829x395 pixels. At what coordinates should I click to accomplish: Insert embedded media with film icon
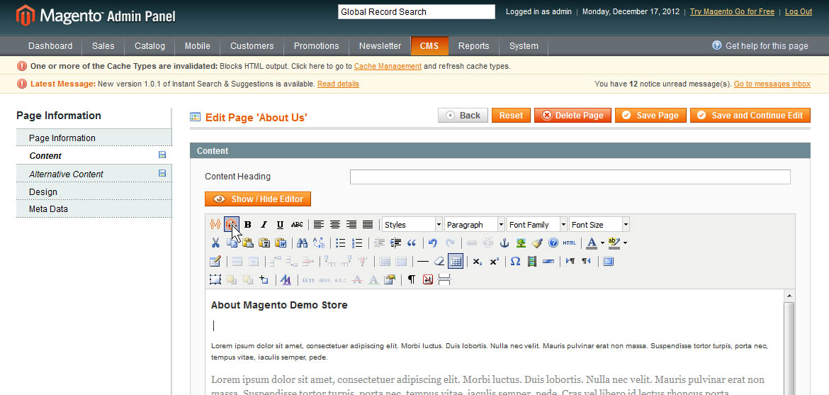pyautogui.click(x=532, y=262)
